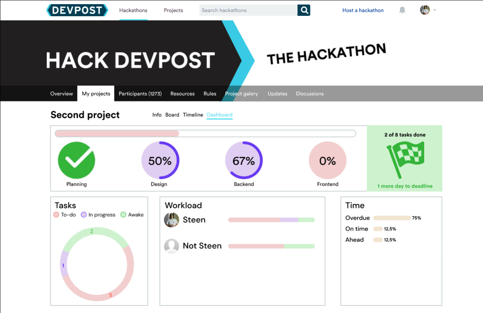Click the Overdue 75% bar
Viewport: 483px width, 313px height.
coord(392,218)
